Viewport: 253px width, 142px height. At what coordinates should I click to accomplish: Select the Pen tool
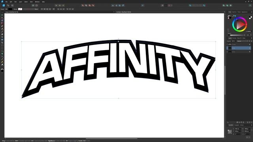click(x=2, y=26)
